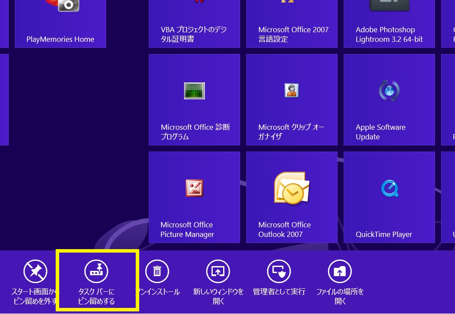
Task: Open the Microsoft Office 2007 言語設定 tile
Action: (291, 24)
